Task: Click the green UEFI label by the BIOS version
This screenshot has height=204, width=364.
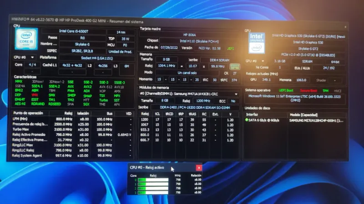Action: (231, 49)
